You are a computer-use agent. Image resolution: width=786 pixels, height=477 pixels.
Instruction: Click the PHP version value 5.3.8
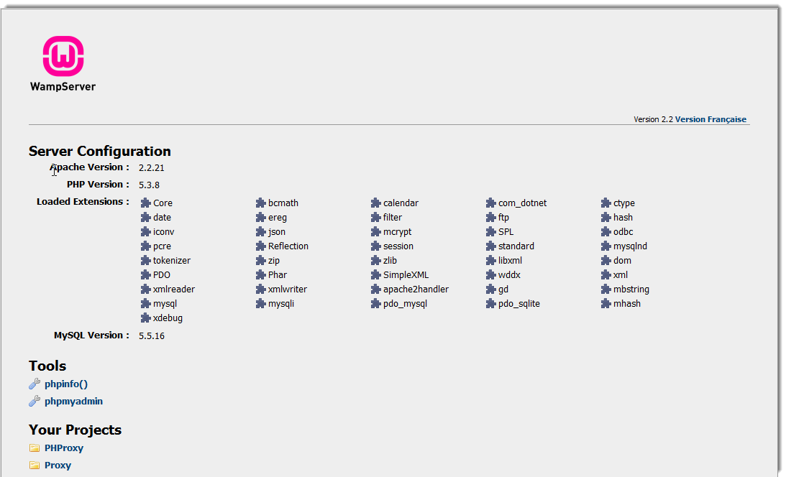[149, 185]
